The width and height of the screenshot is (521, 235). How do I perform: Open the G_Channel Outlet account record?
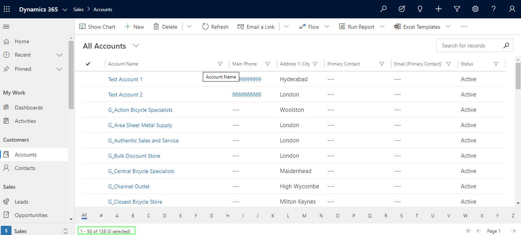coord(128,186)
